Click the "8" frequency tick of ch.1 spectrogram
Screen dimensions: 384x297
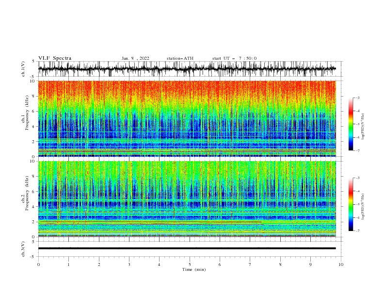pyautogui.click(x=33, y=96)
